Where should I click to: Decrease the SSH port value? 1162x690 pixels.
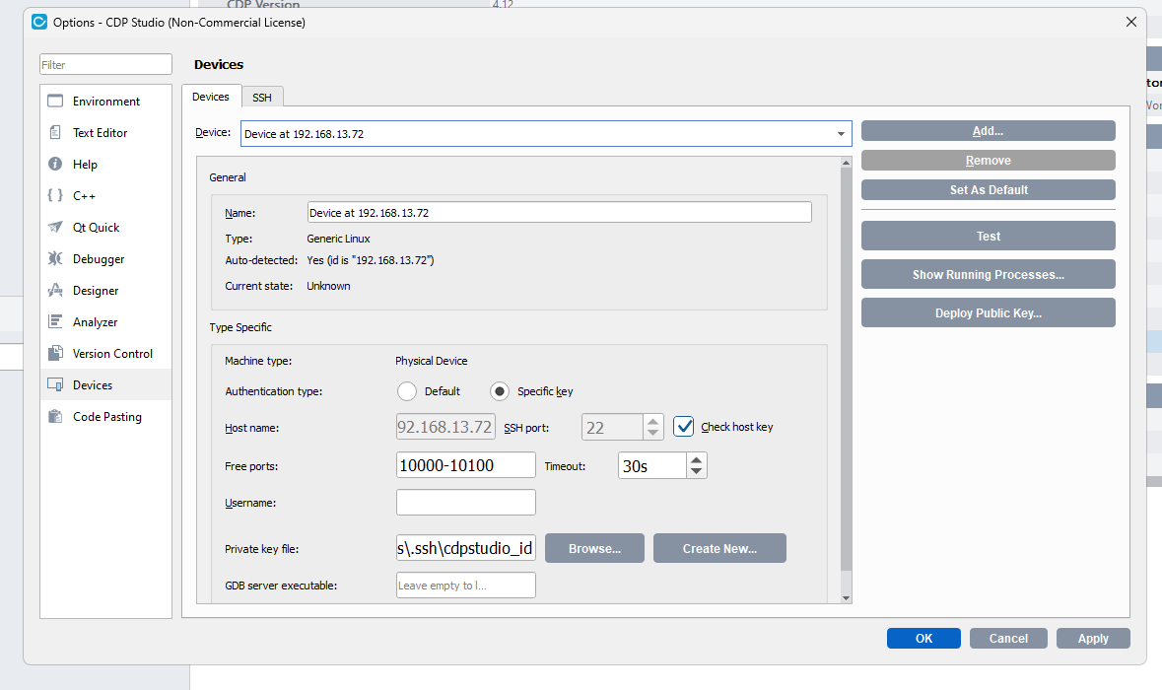(652, 434)
